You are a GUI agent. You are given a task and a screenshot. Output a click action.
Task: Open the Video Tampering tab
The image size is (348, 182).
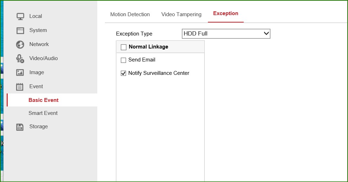181,14
